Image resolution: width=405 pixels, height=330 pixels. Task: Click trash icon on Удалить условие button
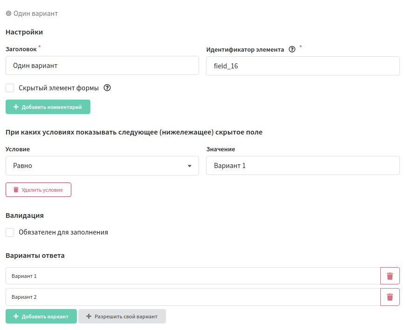pyautogui.click(x=16, y=189)
